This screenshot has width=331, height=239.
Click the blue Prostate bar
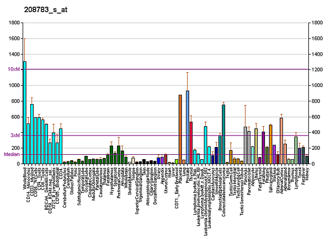click(x=188, y=127)
